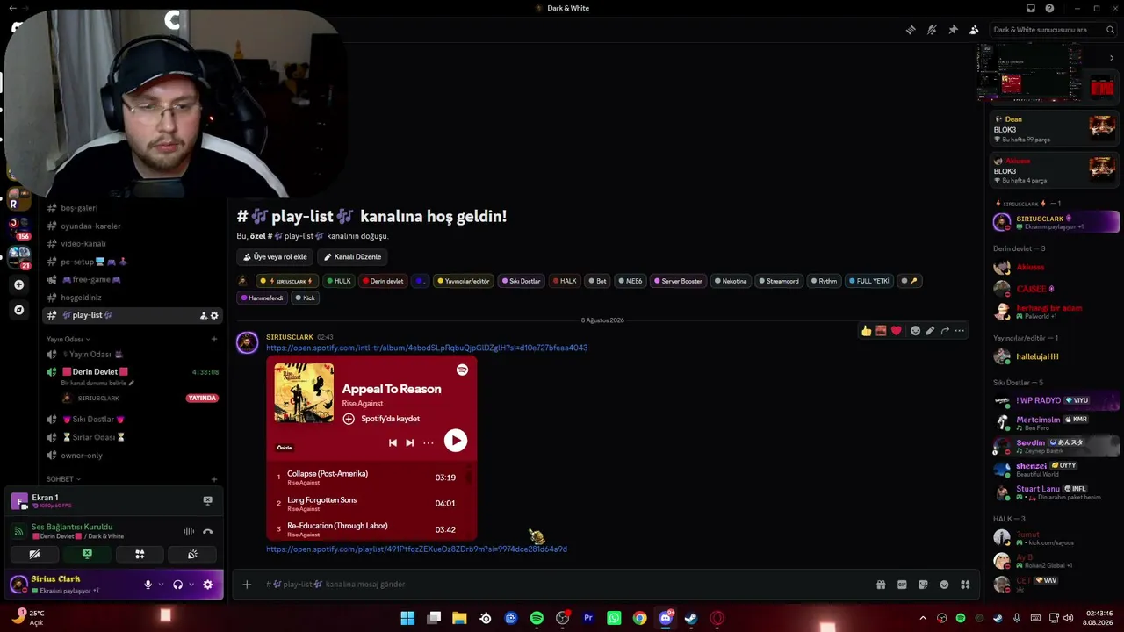
Task: Open the Spotify album link
Action: (427, 348)
